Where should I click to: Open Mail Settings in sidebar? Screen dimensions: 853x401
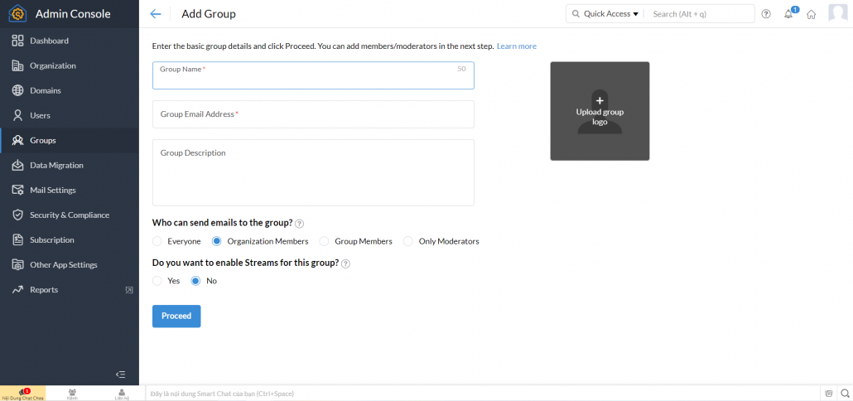coord(70,191)
